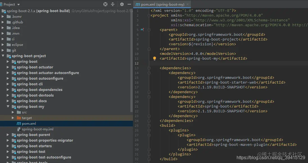Click spring-boot-maven-plugin artifactId text

(x=241, y=144)
